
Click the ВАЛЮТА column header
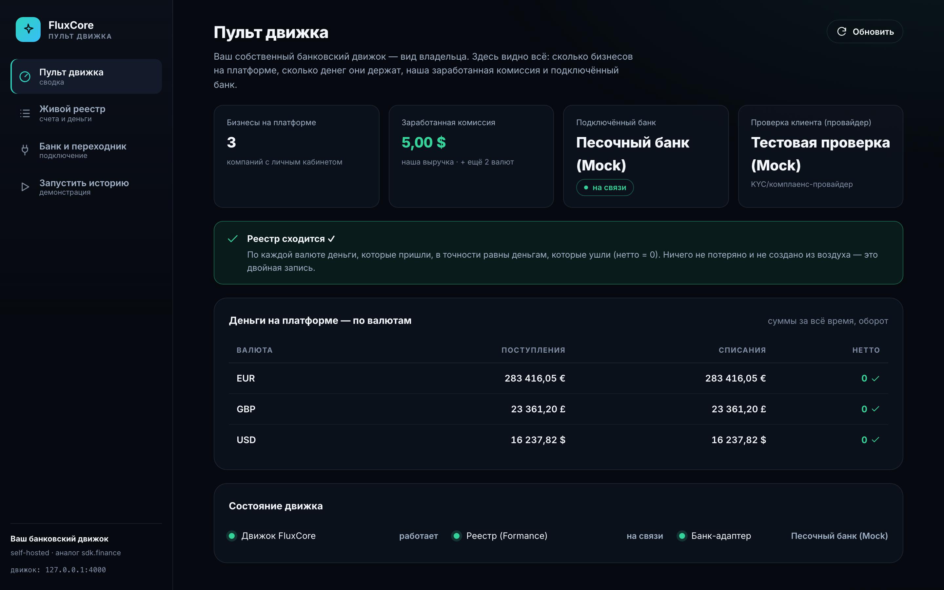(x=254, y=350)
